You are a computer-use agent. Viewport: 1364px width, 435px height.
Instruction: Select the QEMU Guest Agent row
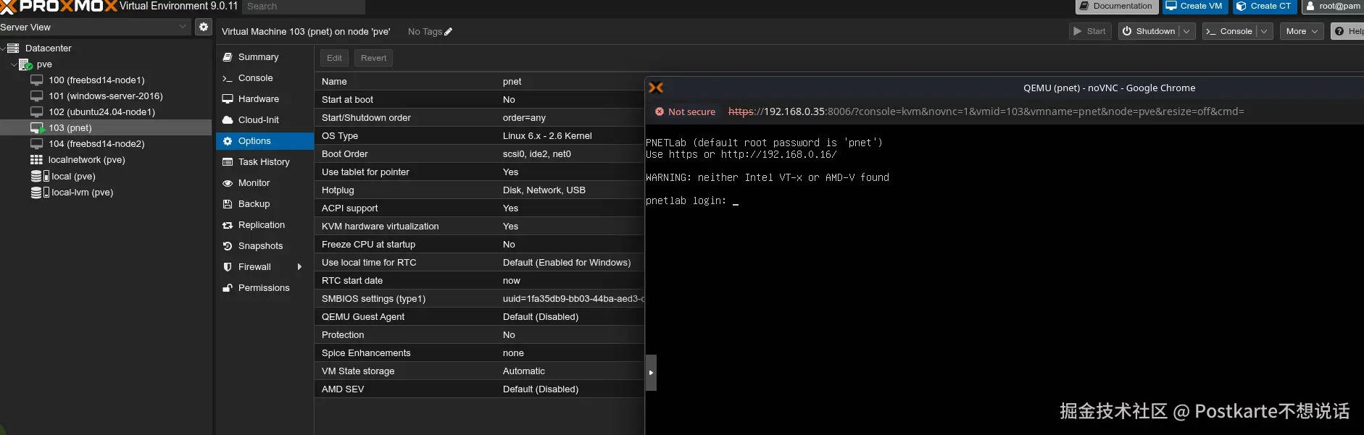coord(479,317)
